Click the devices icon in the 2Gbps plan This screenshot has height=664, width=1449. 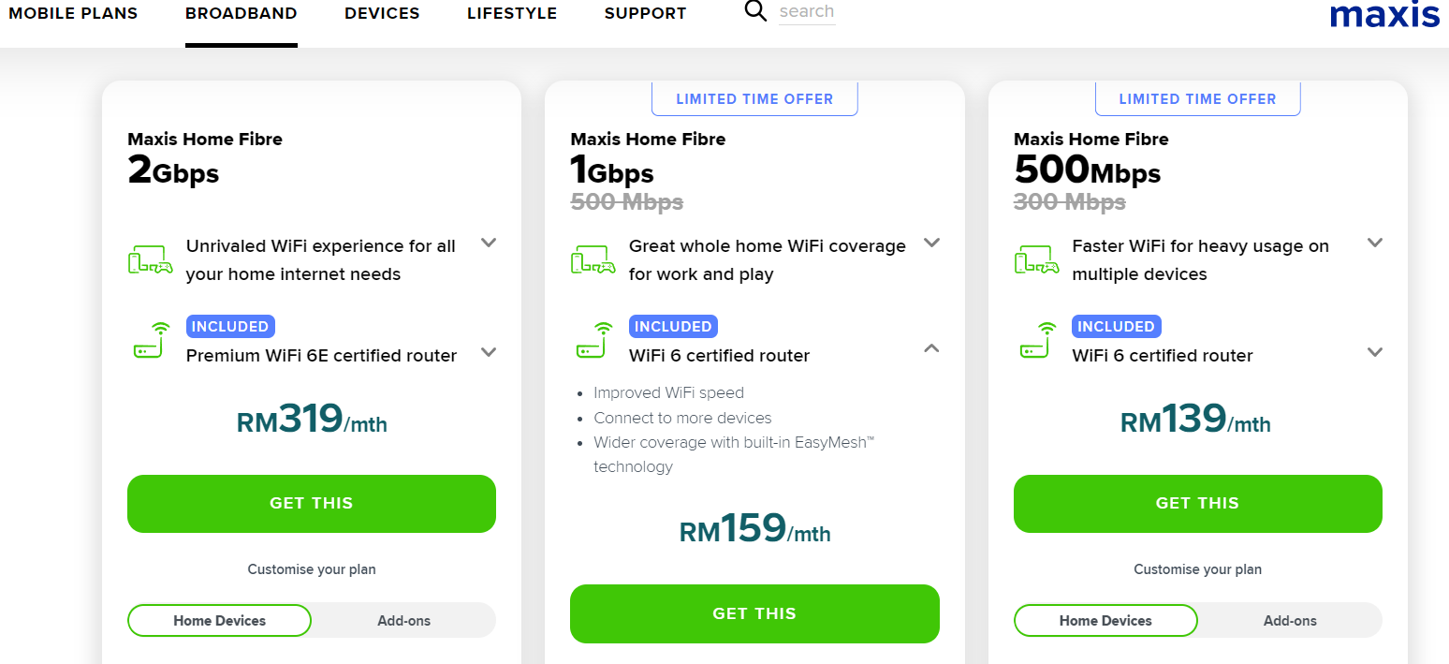150,259
